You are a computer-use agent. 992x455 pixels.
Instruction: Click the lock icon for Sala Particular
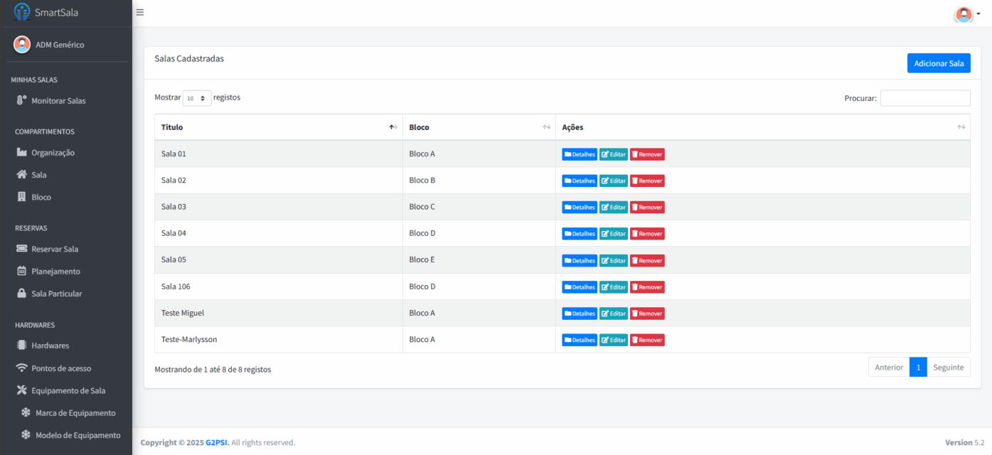click(x=21, y=294)
